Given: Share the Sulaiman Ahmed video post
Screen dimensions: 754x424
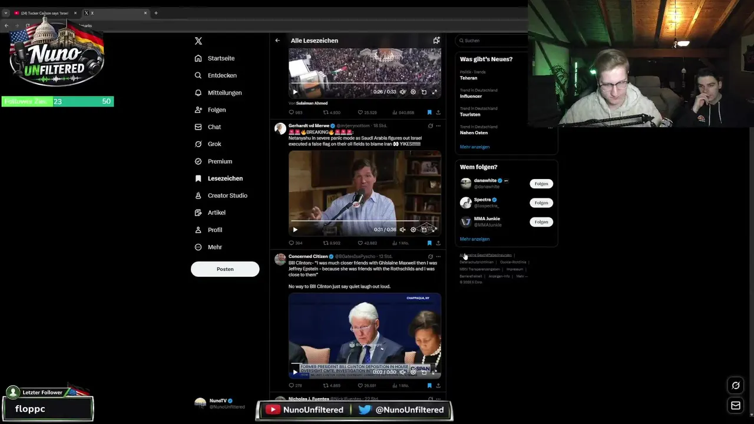Looking at the screenshot, I should (438, 112).
